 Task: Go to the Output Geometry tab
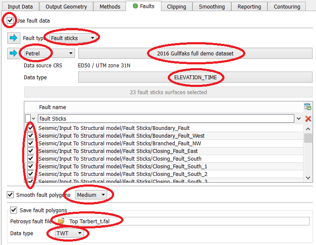coord(66,6)
